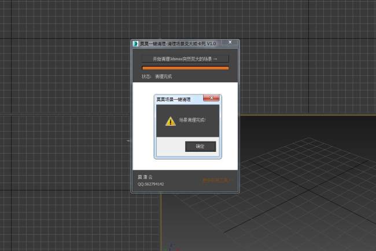The width and height of the screenshot is (376, 251).
Task: Click the 场景清理完成! message text
Action: pyautogui.click(x=192, y=121)
